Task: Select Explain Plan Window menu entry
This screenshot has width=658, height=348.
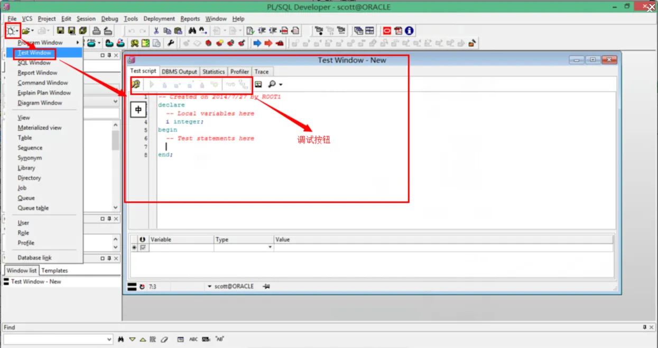Action: [44, 93]
